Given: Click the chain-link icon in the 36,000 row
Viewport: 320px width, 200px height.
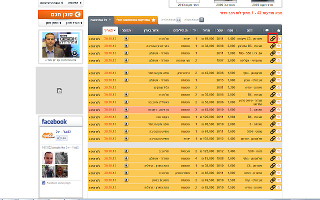Looking at the screenshot, I should [x=273, y=94].
